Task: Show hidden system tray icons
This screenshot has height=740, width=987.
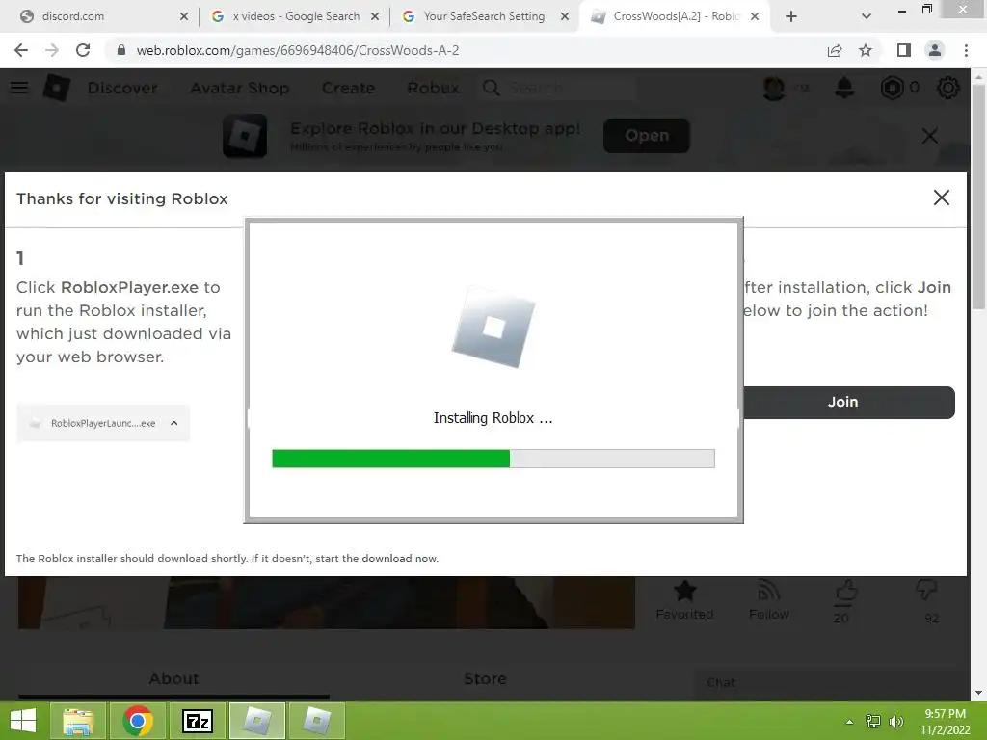Action: click(x=850, y=722)
